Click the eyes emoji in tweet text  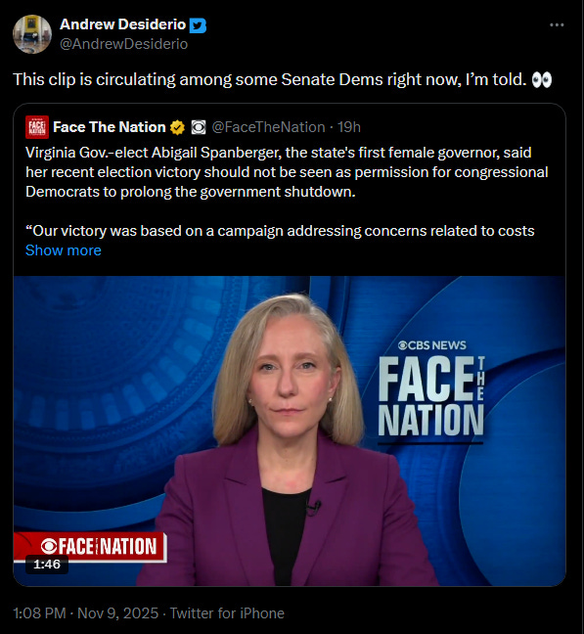542,79
